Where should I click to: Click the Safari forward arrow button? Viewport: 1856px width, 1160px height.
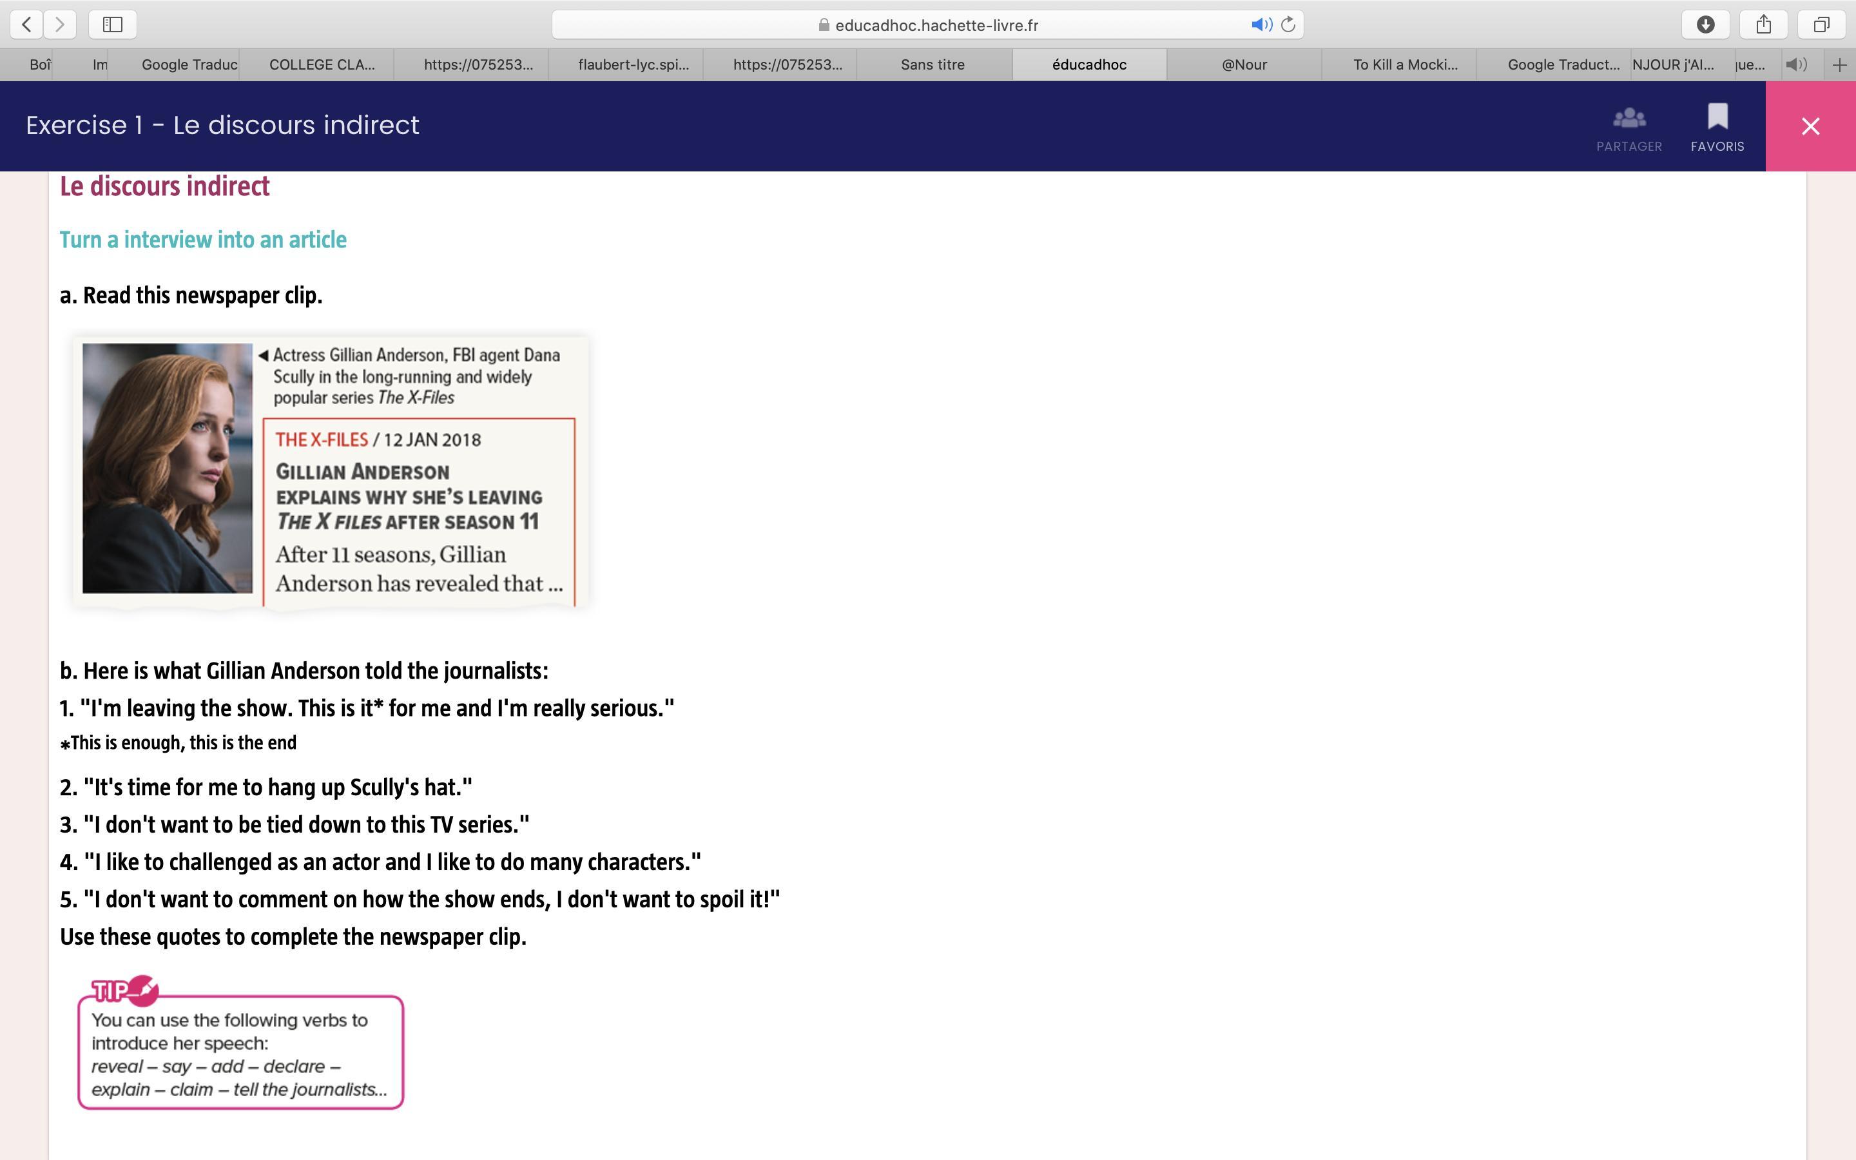(x=60, y=24)
